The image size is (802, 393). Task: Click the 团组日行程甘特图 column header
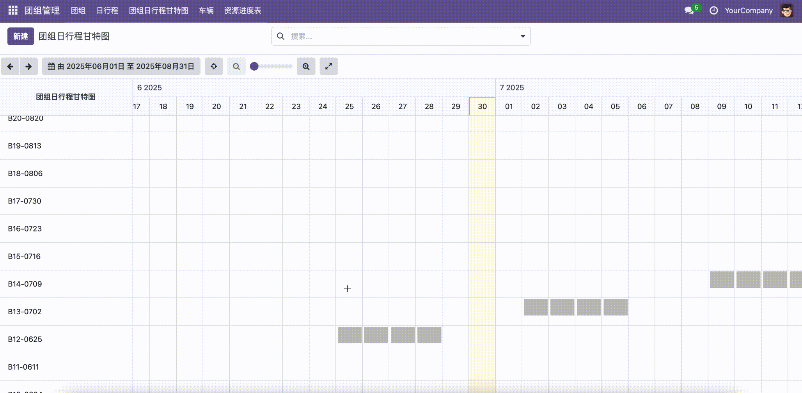point(66,97)
